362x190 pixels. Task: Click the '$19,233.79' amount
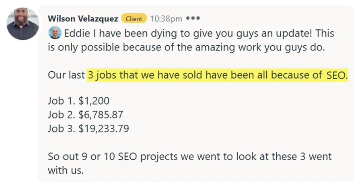pyautogui.click(x=104, y=129)
